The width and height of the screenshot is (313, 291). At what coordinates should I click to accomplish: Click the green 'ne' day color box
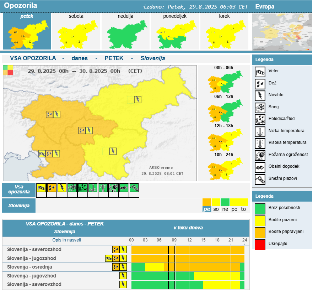(x=225, y=202)
